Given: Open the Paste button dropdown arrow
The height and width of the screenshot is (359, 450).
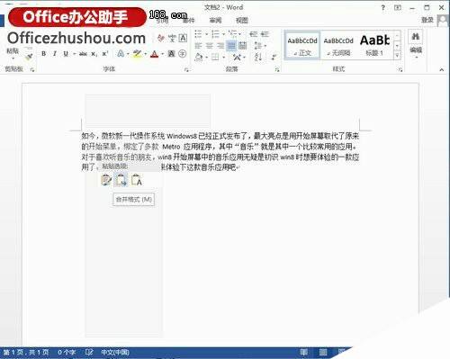Looking at the screenshot, I should [x=13, y=58].
